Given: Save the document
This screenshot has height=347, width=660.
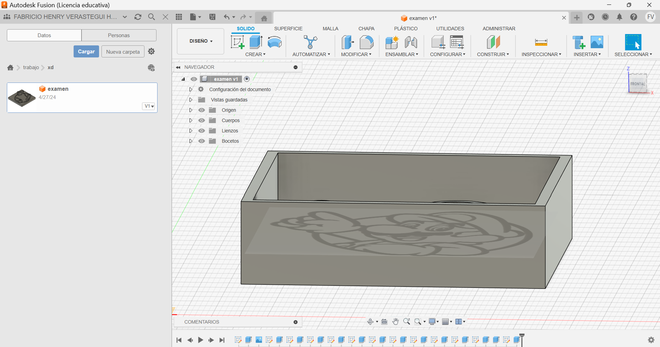Looking at the screenshot, I should click(212, 17).
